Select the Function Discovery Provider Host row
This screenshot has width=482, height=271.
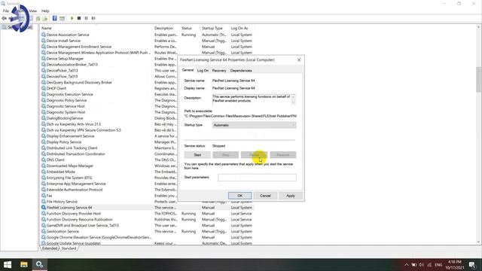click(x=147, y=214)
